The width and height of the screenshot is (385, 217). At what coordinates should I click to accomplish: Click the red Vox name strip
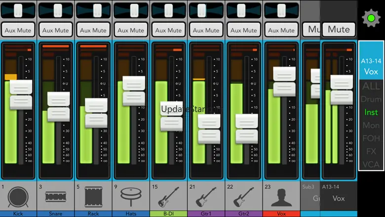click(281, 214)
